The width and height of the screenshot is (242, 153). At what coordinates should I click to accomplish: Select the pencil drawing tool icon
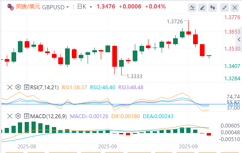[202, 8]
